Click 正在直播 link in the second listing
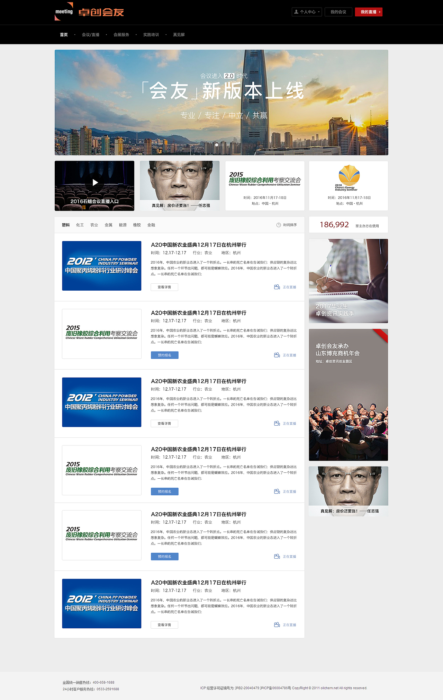Viewport: 443px width, 700px height. point(290,355)
